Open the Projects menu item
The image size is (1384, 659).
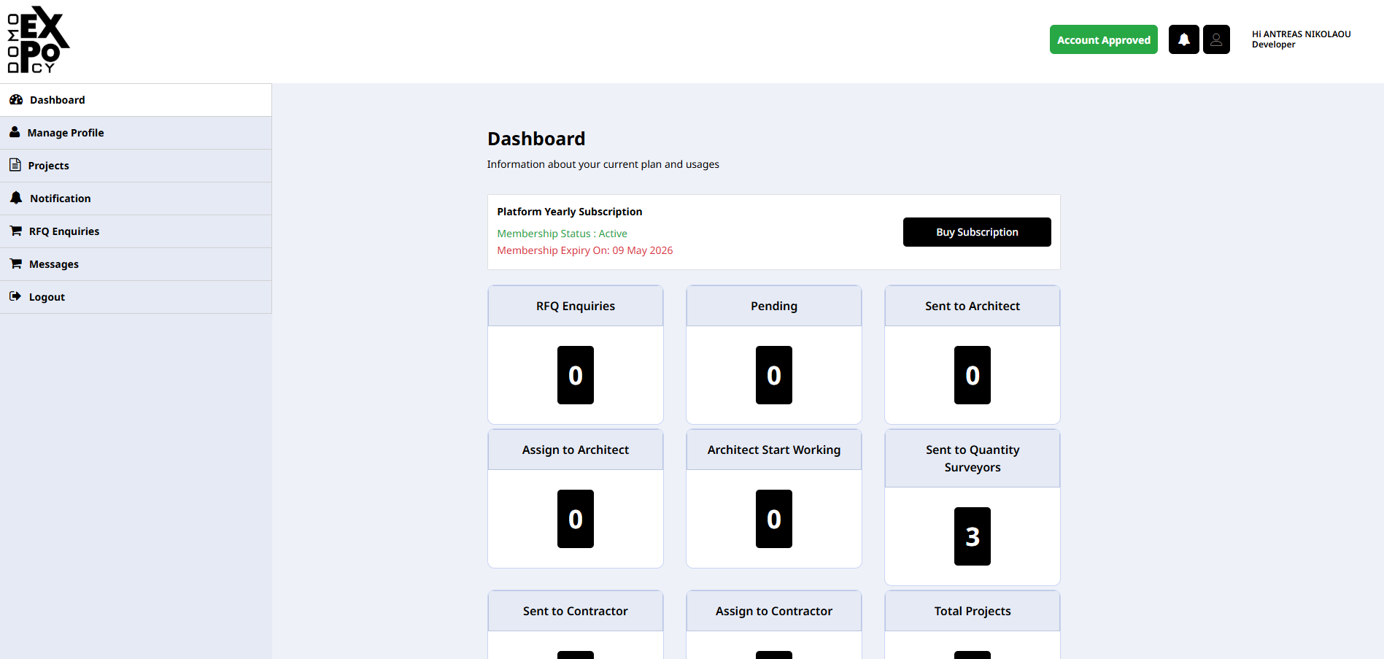(136, 166)
